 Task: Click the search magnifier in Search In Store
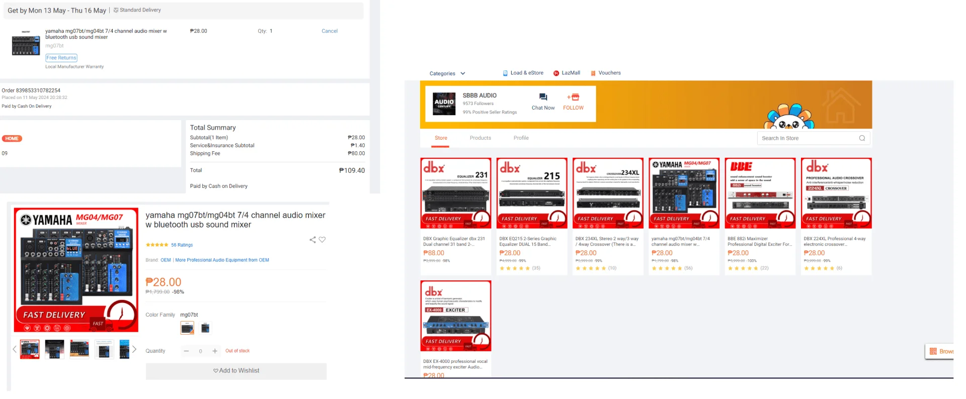pyautogui.click(x=862, y=138)
